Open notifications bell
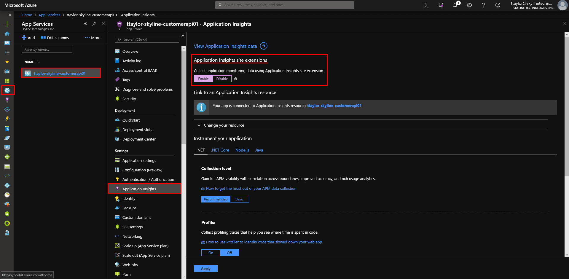Screen dimensions: 569x279 pos(455,5)
